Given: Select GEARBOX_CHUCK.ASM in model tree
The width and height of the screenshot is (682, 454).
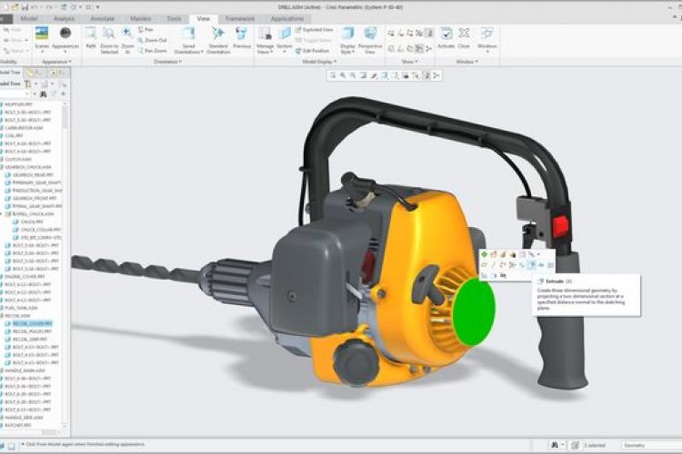Looking at the screenshot, I should point(28,167).
